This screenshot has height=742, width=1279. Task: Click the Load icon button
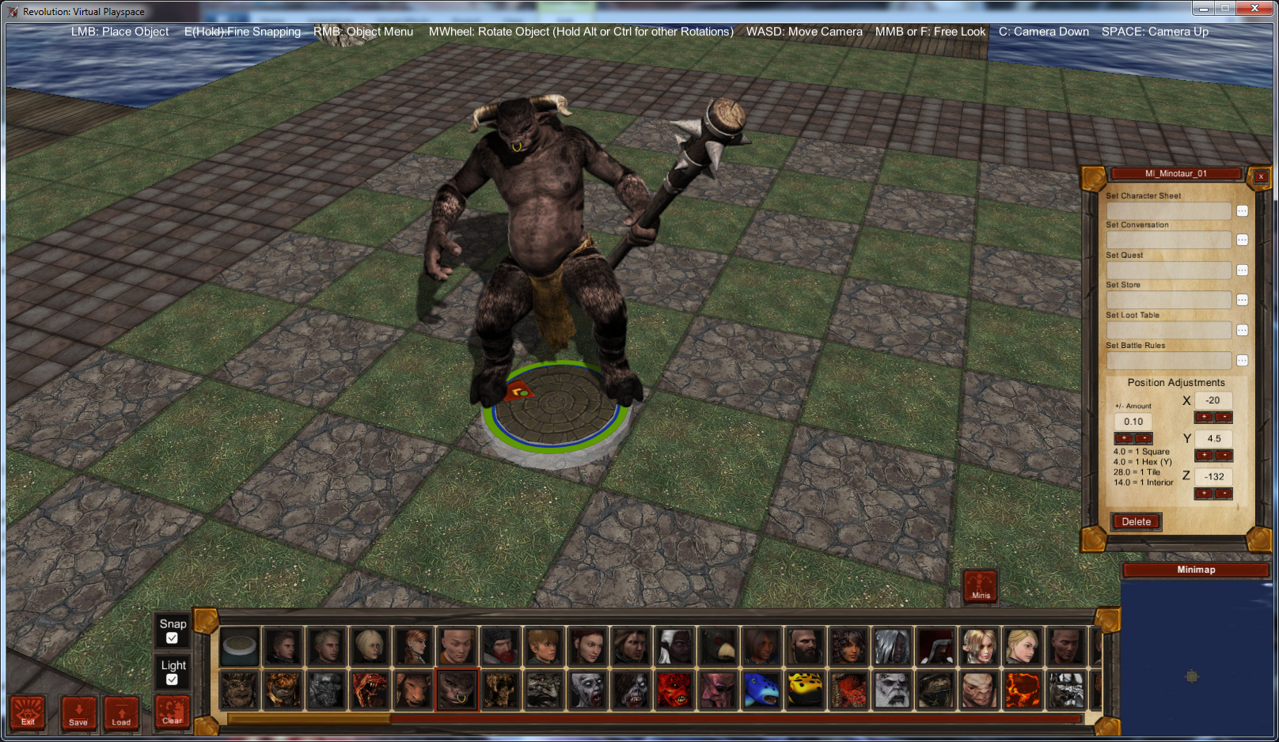coord(121,714)
